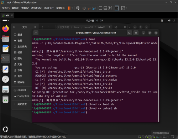The height and width of the screenshot is (139, 178).
Task: Open Floppy Disk in Files sidebar
Action: [x=22, y=96]
